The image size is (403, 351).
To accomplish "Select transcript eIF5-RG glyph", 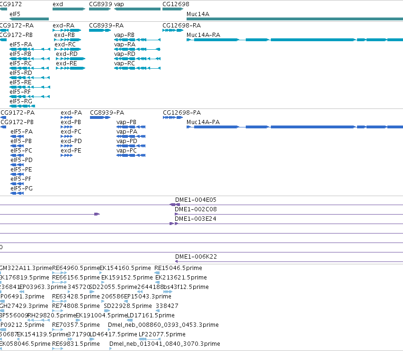I will click(x=22, y=106).
